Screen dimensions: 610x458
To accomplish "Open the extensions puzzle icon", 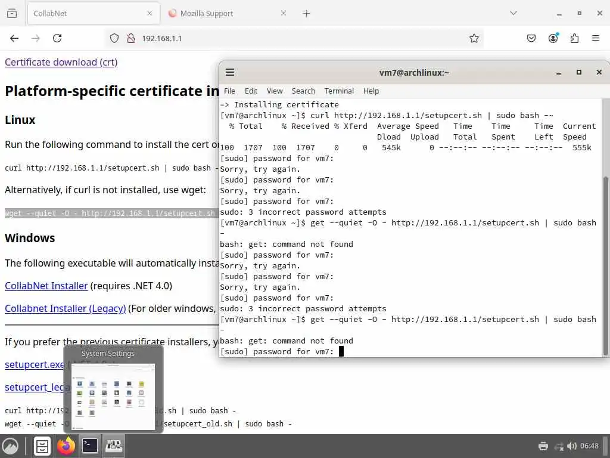I will click(574, 38).
